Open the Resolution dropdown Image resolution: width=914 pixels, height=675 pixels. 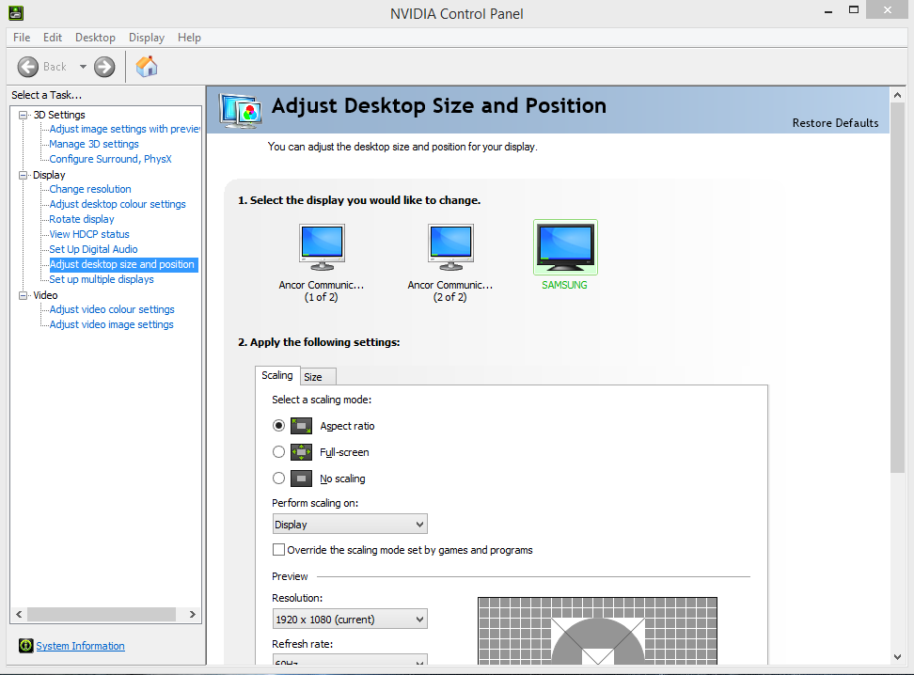(x=350, y=619)
